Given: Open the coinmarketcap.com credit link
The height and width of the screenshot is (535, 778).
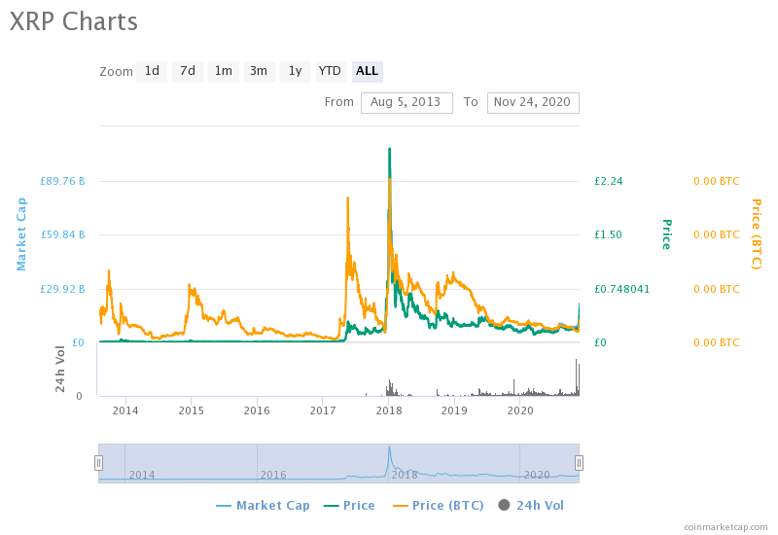Looking at the screenshot, I should [725, 527].
